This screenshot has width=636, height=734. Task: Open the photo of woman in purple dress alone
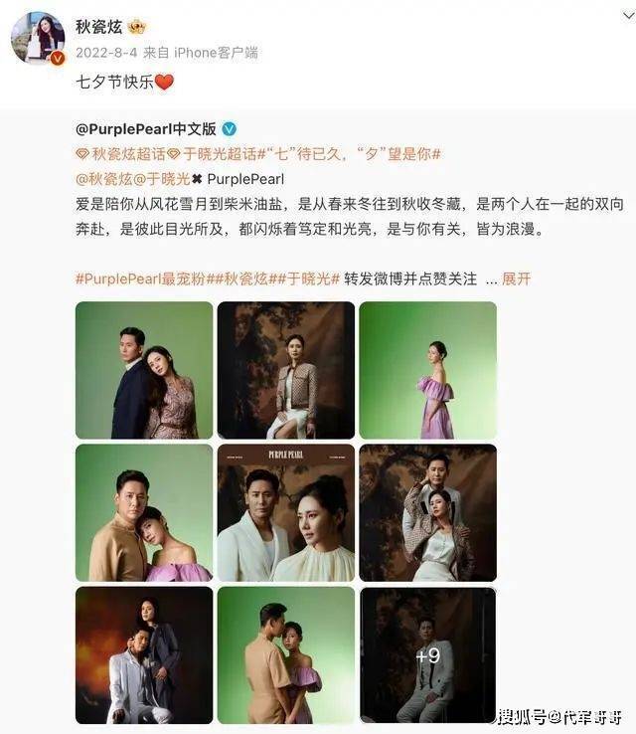click(x=428, y=370)
